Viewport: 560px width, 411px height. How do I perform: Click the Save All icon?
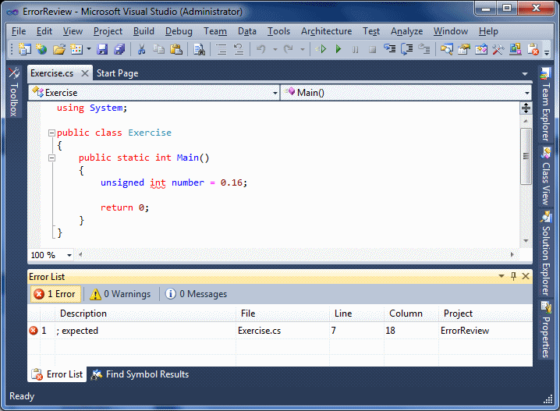(119, 49)
